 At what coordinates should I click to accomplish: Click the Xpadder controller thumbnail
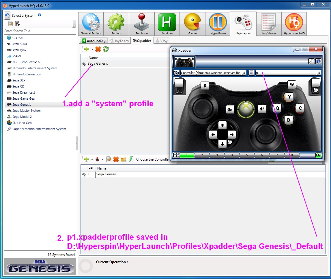(184, 62)
